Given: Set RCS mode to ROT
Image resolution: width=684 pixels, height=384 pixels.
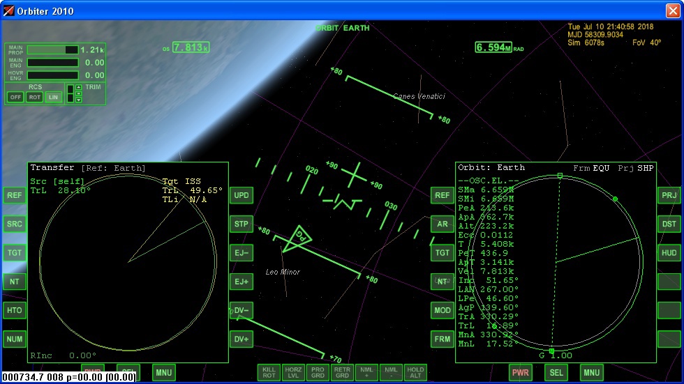Looking at the screenshot, I should [x=34, y=97].
